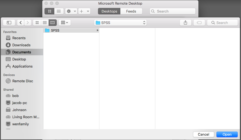Switch to the Feeds tab
The image size is (241, 140).
131,11
